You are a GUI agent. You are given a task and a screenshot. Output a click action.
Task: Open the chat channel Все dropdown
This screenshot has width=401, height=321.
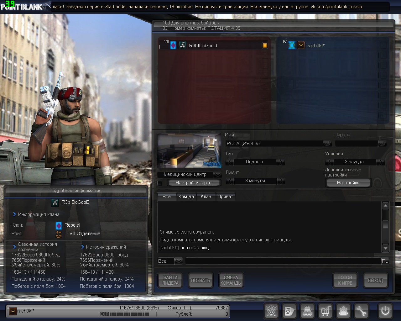[x=178, y=261]
